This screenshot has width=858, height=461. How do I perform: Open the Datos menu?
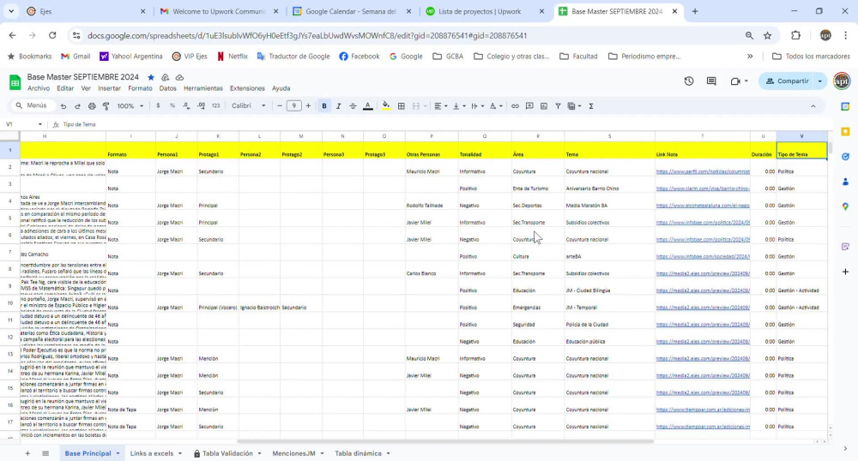point(167,88)
